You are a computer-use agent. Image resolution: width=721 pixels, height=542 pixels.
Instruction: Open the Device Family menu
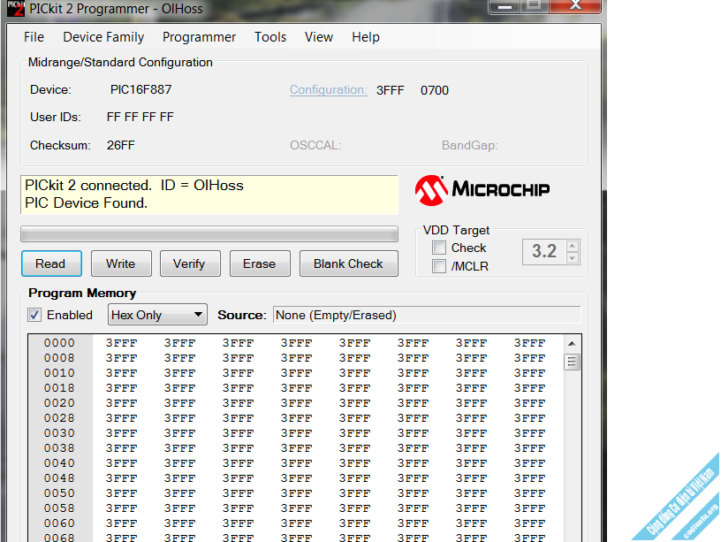click(x=103, y=37)
